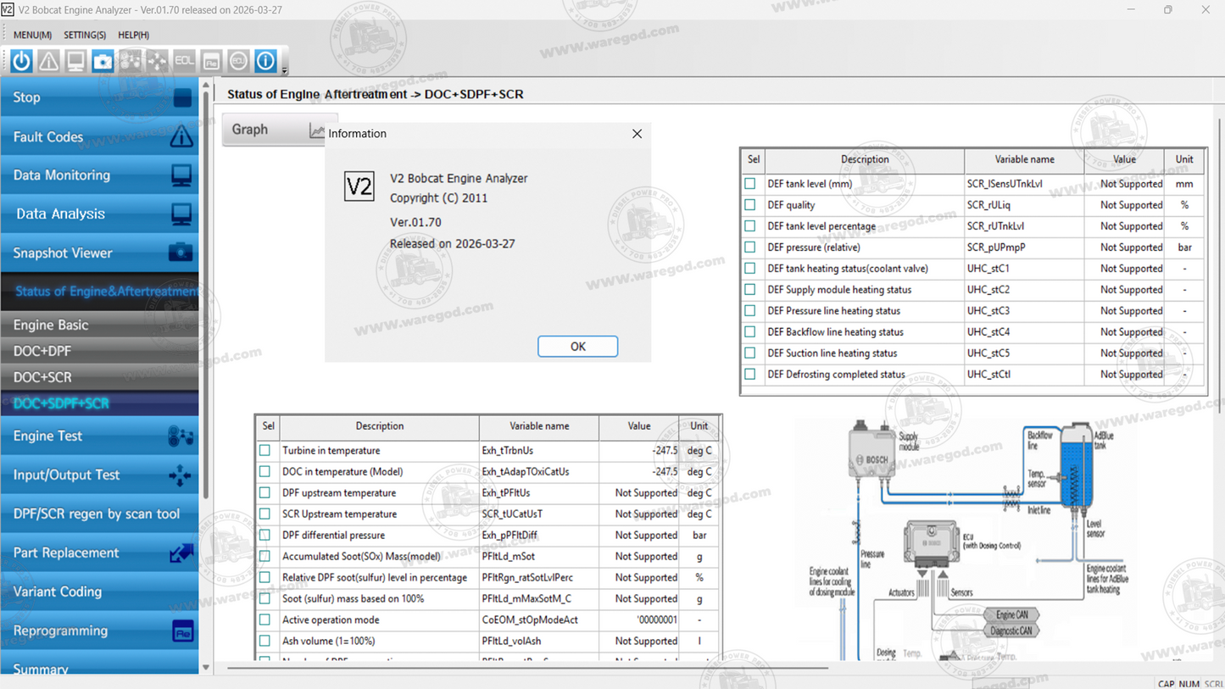This screenshot has width=1225, height=689.
Task: Open the SETTING(S) menu
Action: click(85, 35)
